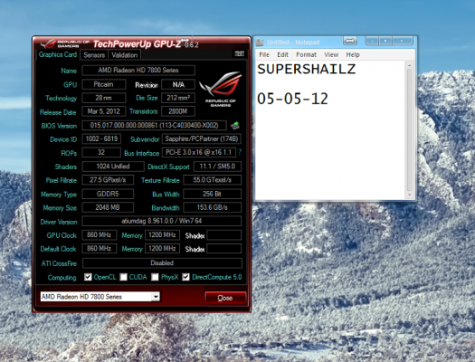Screen dimensions: 475x362
Task: Click the Republic of Gamers emblem image
Action: (221, 90)
